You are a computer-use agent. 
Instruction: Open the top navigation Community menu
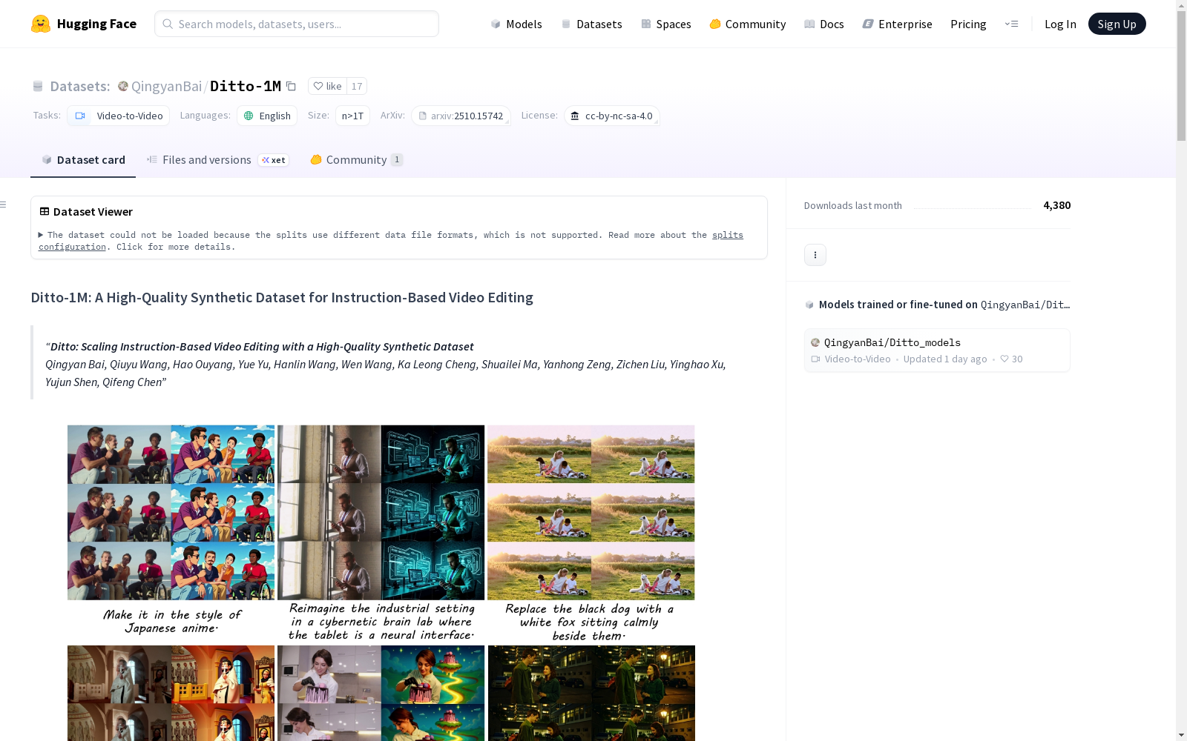[x=748, y=24]
